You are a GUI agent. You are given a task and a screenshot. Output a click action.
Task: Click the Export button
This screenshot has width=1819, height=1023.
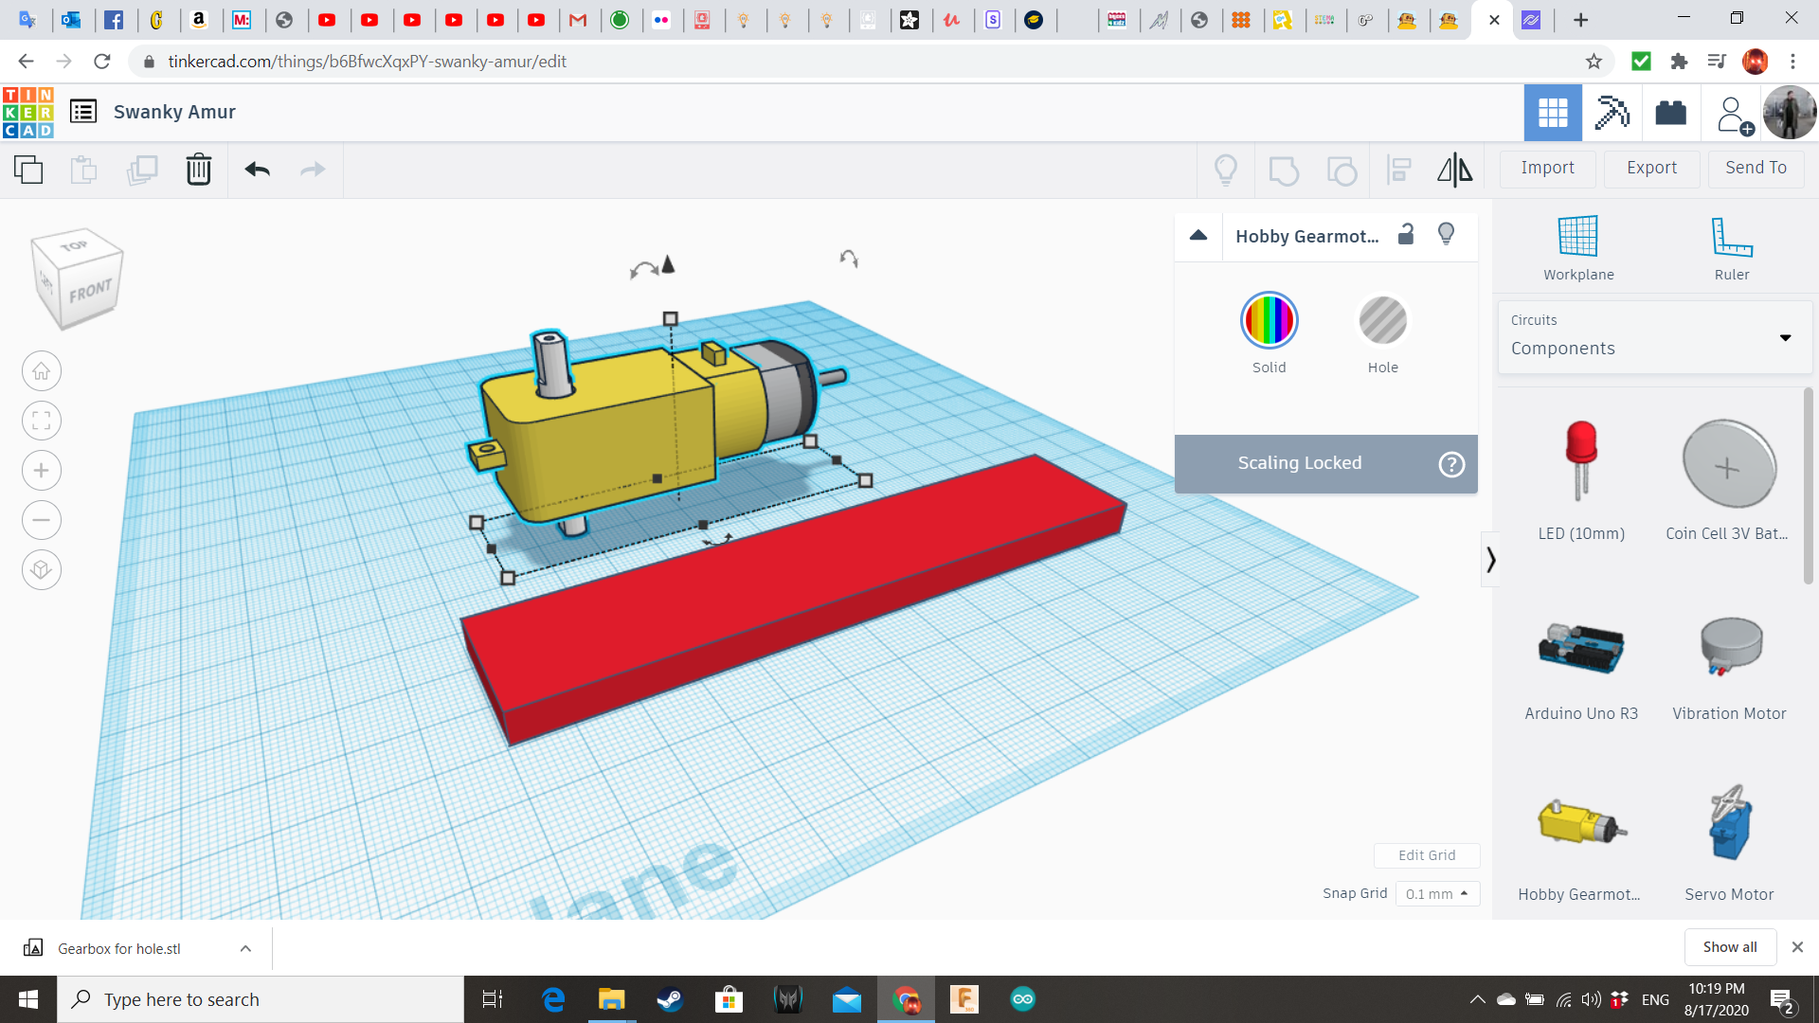[1651, 168]
